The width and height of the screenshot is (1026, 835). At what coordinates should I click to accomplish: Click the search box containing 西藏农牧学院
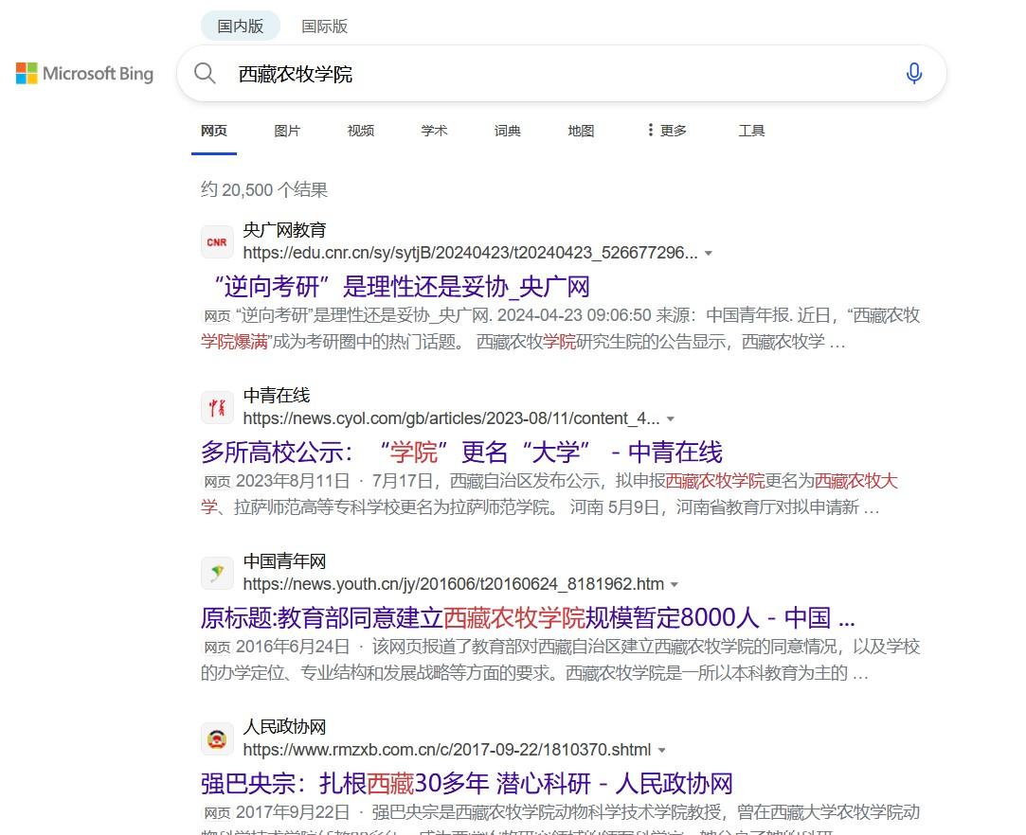pyautogui.click(x=562, y=73)
